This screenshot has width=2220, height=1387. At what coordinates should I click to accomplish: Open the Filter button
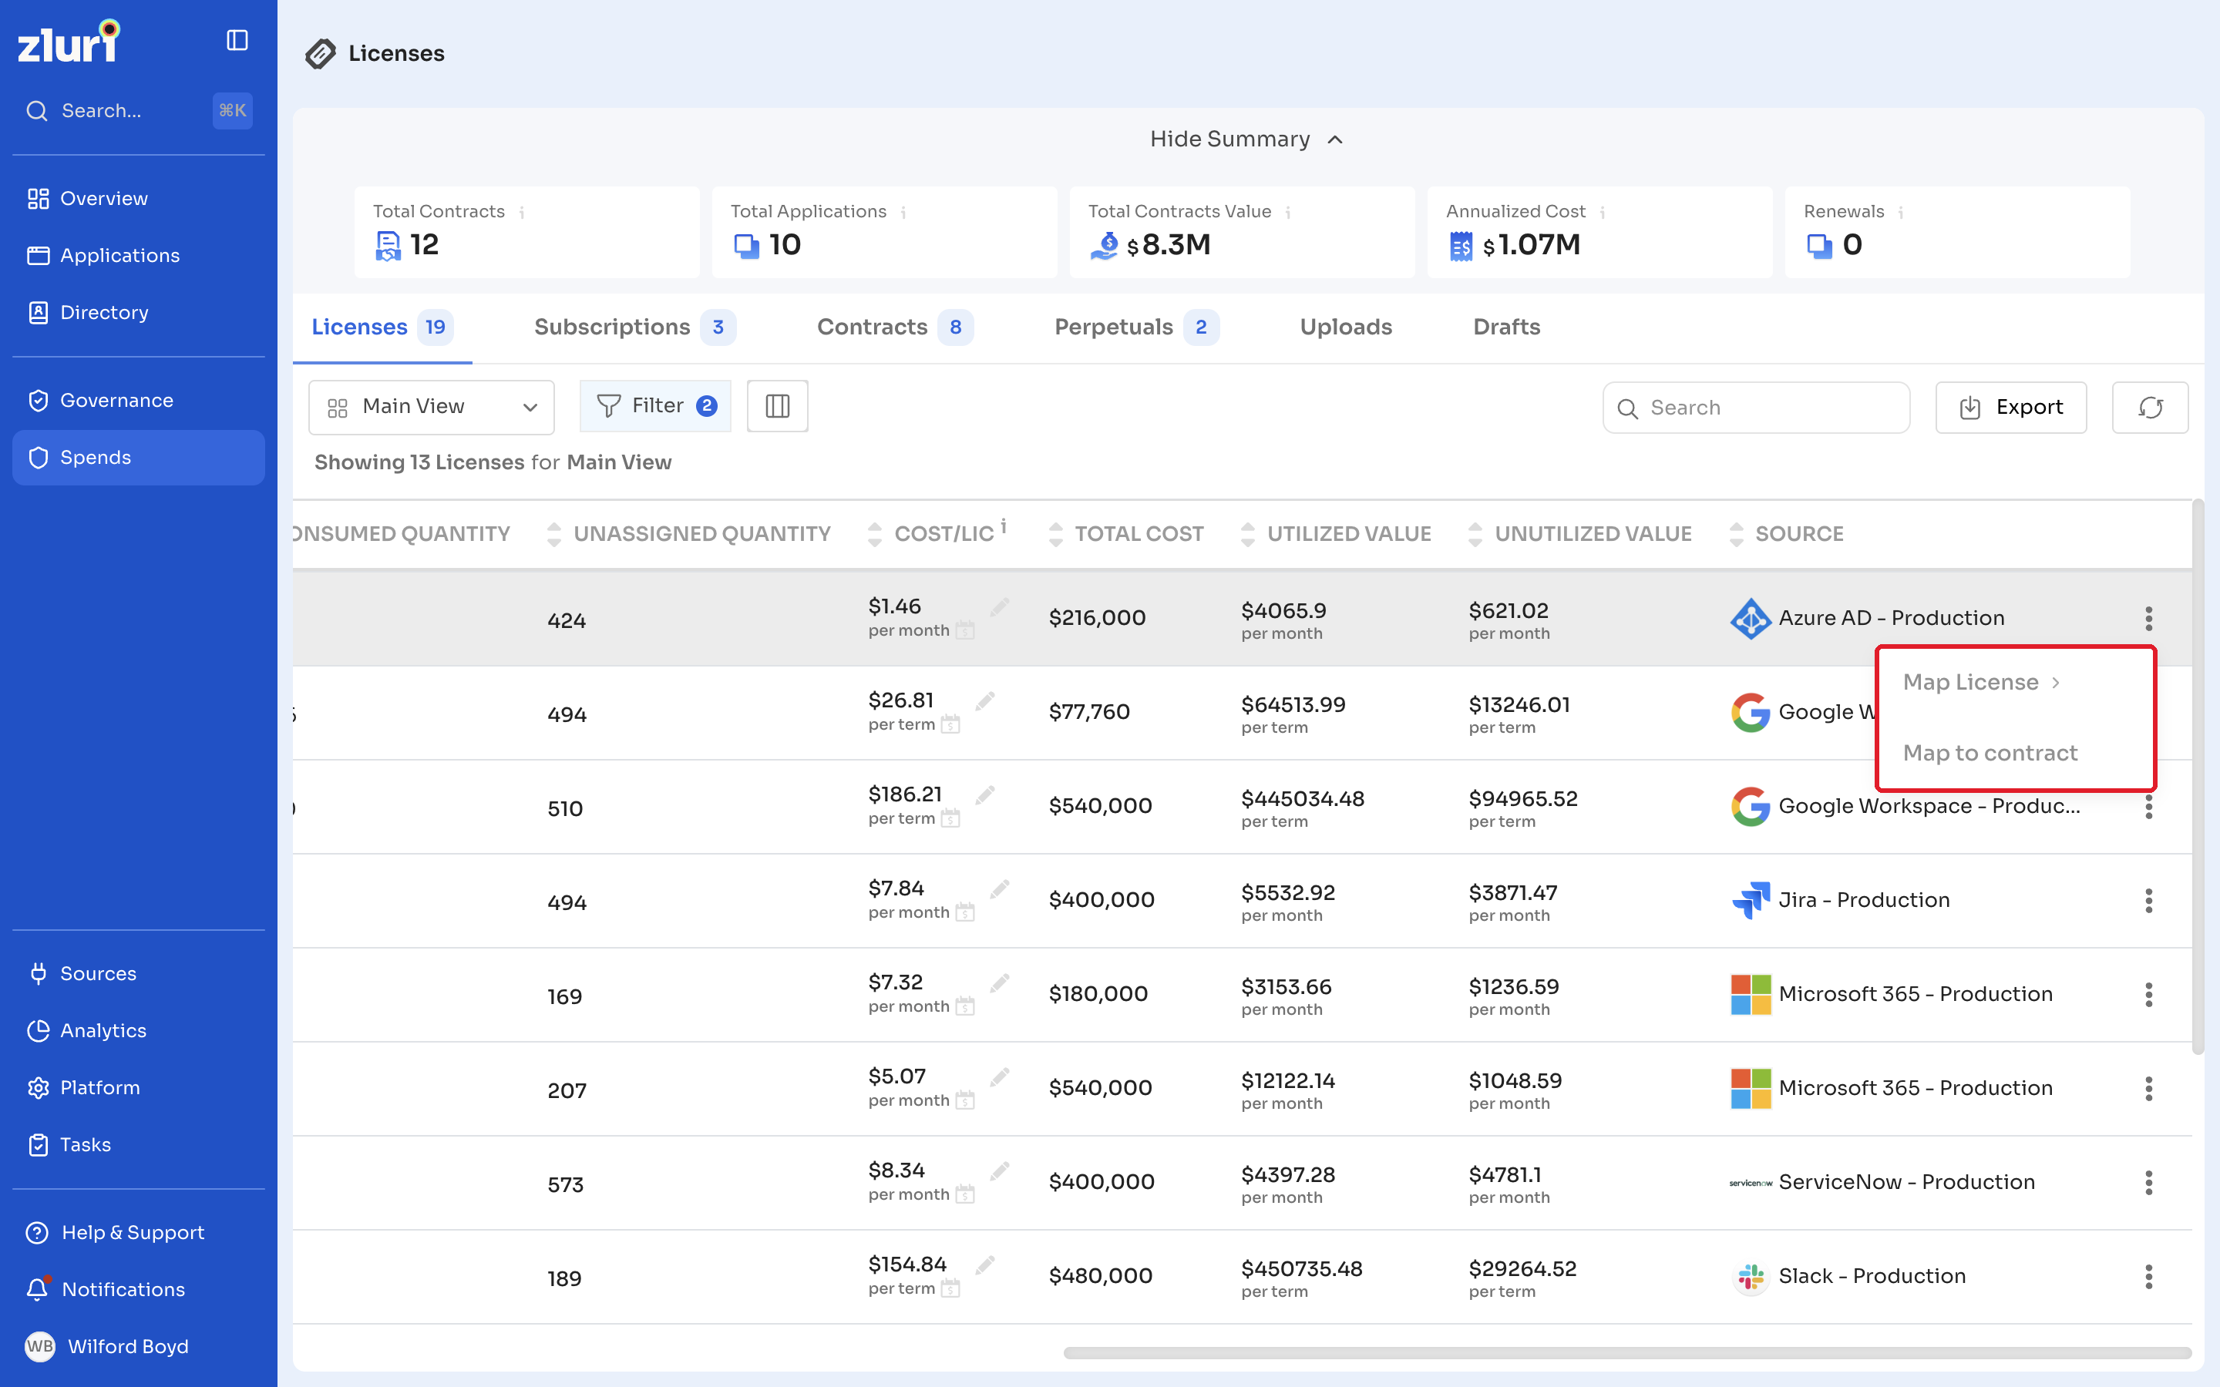tap(655, 405)
